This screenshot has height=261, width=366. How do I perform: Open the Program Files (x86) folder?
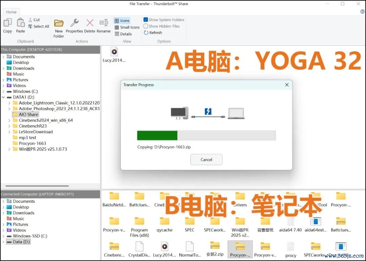tap(139, 227)
